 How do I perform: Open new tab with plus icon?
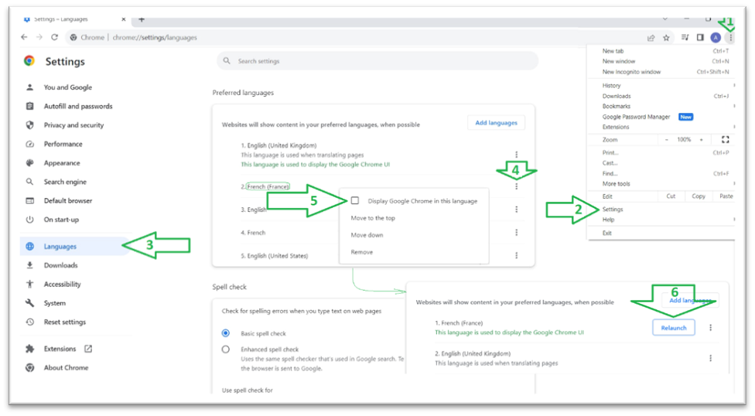[142, 19]
